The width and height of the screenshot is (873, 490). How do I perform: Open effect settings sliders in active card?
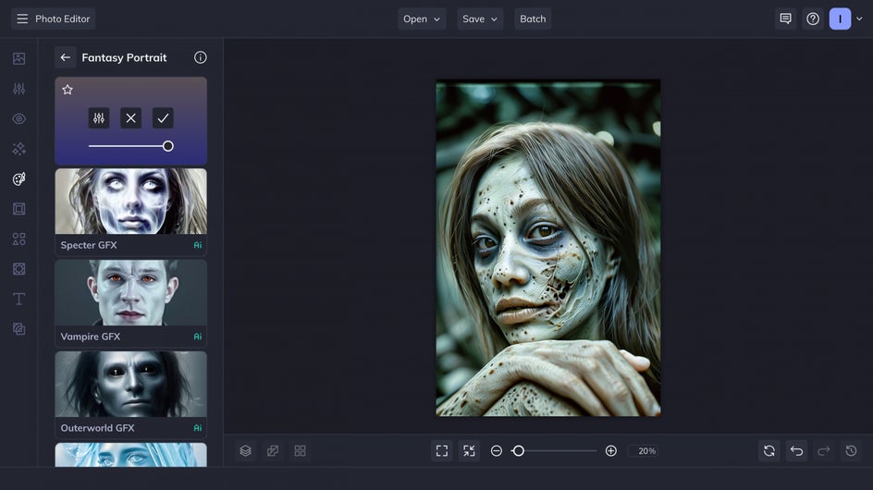click(99, 118)
